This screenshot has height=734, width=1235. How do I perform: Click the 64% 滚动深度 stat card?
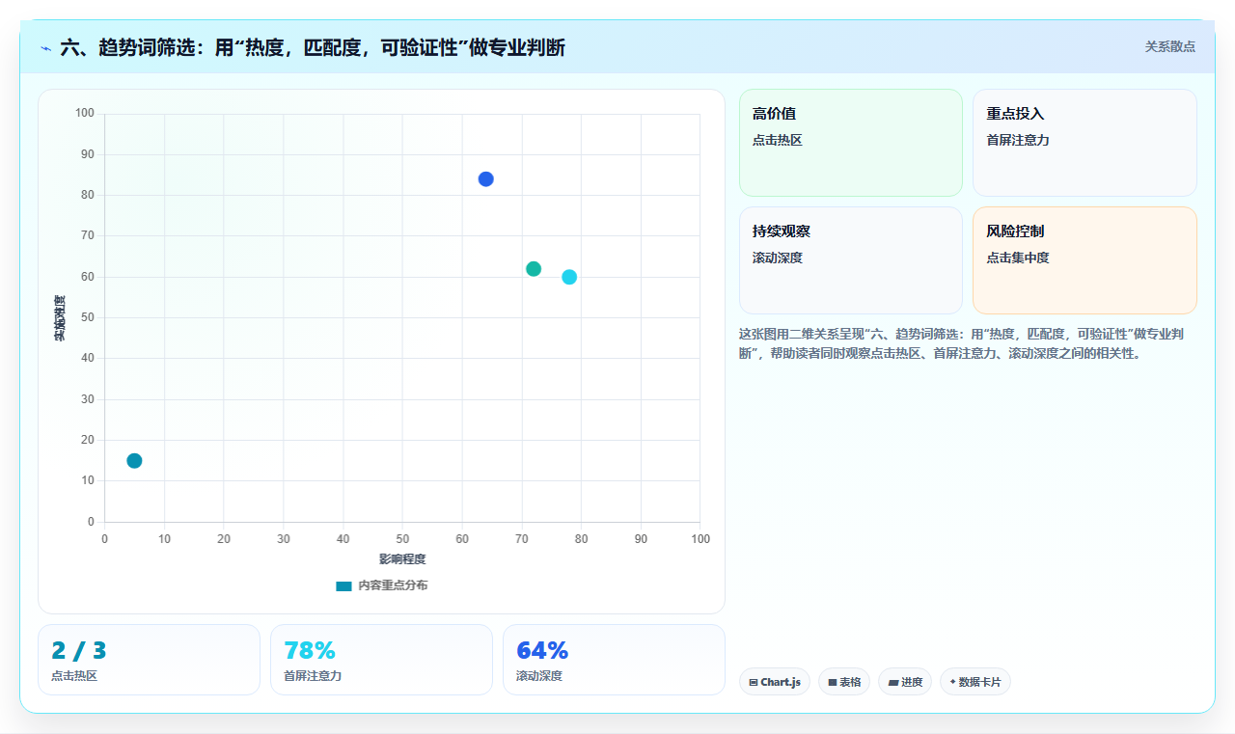(x=614, y=660)
